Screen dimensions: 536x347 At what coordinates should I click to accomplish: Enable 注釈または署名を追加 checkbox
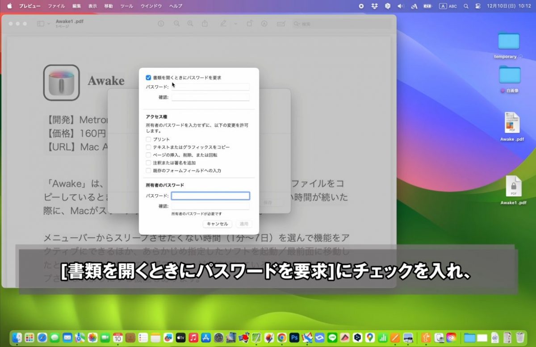click(148, 163)
